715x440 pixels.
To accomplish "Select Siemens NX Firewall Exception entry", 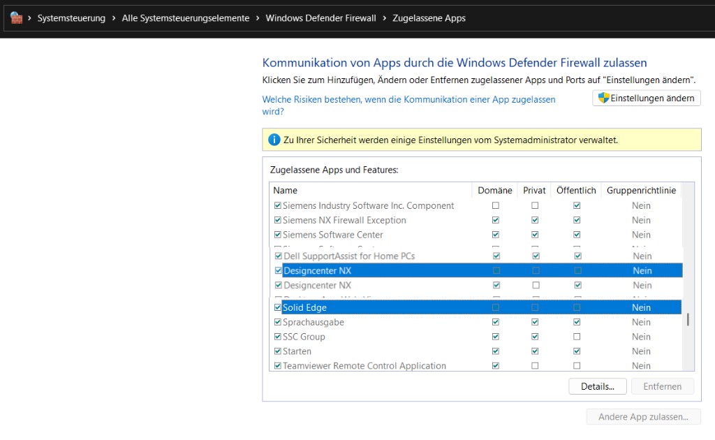I will [344, 220].
